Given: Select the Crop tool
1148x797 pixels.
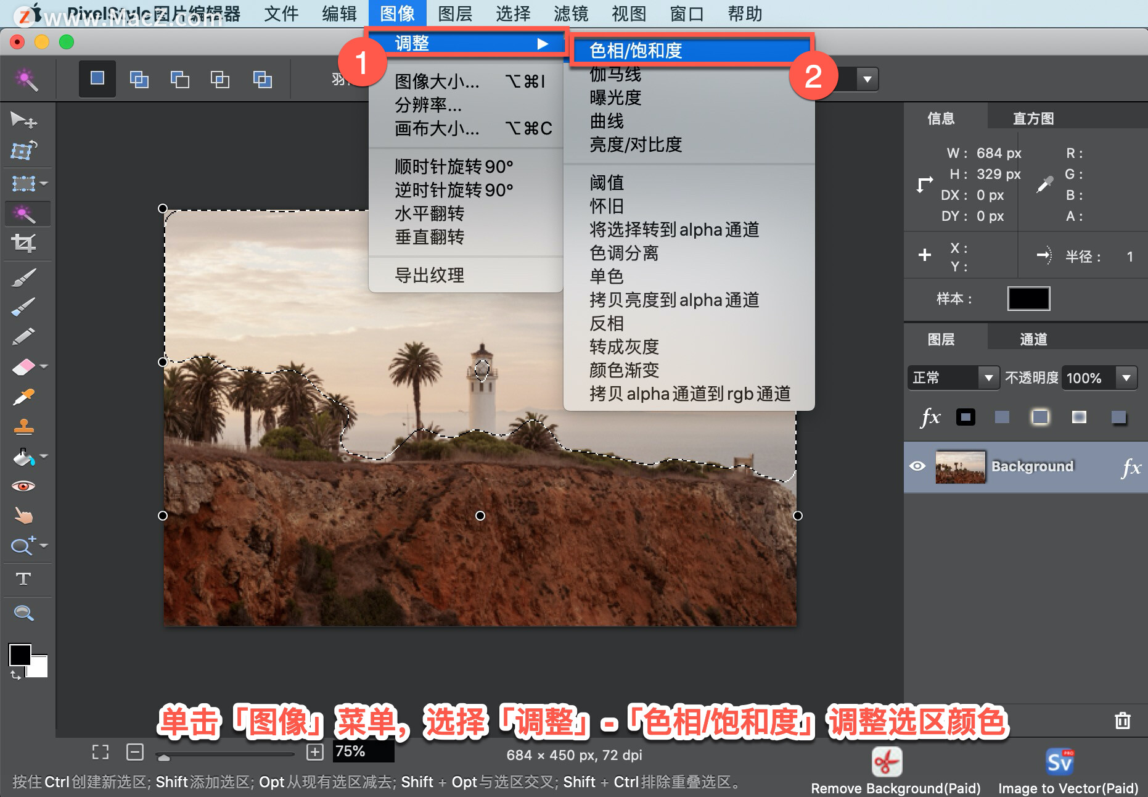Looking at the screenshot, I should (x=25, y=242).
